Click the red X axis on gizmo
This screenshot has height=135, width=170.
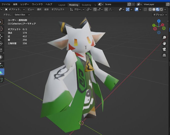coord(163,25)
